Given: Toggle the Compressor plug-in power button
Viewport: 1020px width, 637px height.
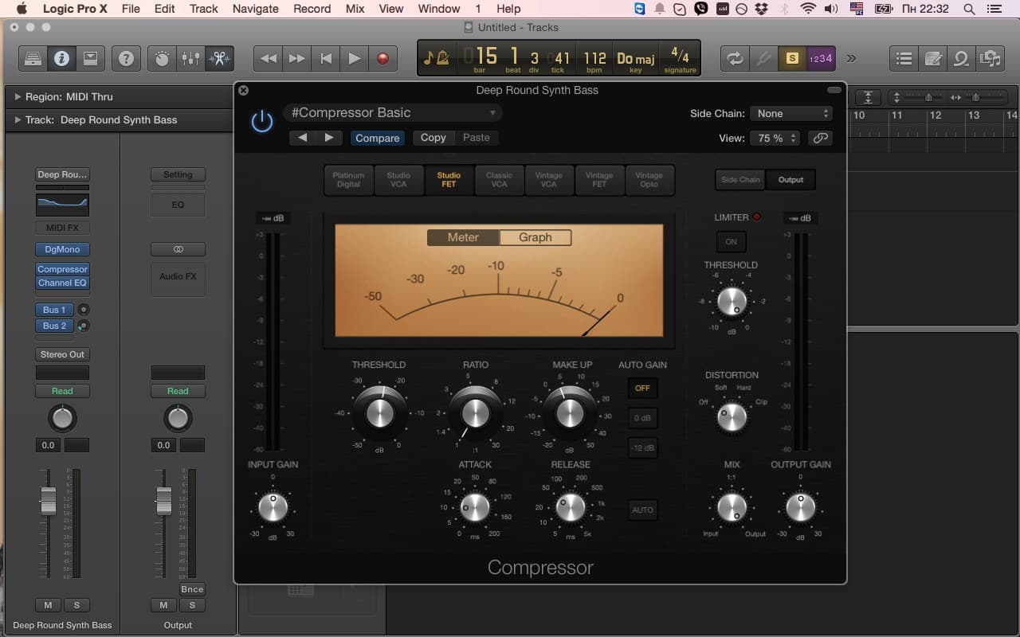Looking at the screenshot, I should point(261,122).
